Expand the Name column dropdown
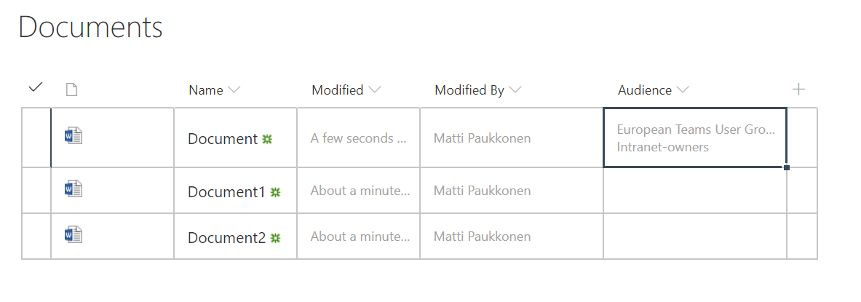This screenshot has height=302, width=861. click(x=234, y=90)
